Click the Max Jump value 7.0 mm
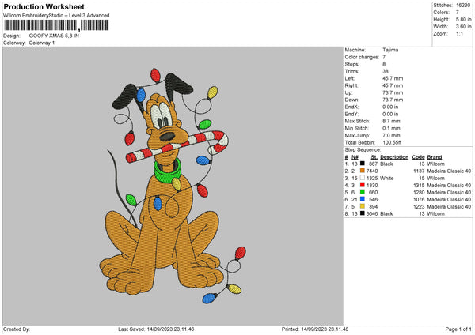Screen dimensions: 475x335 tap(391, 135)
